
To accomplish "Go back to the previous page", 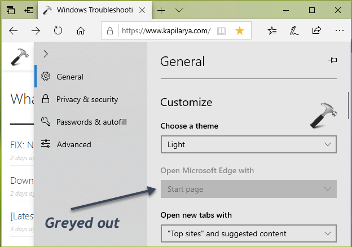I will click(13, 31).
